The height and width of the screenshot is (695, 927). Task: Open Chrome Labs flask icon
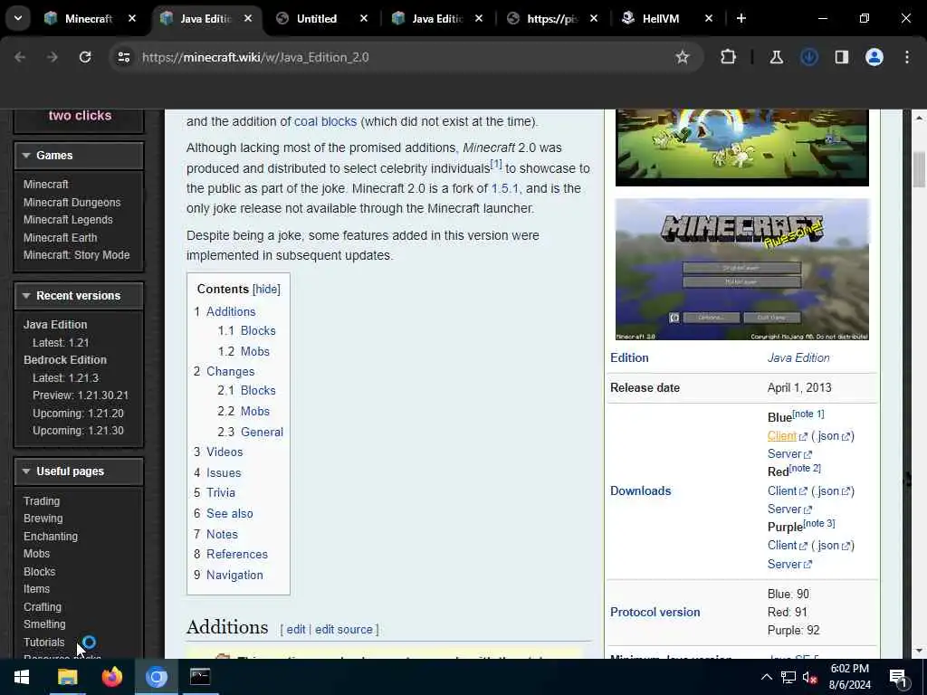click(x=776, y=57)
